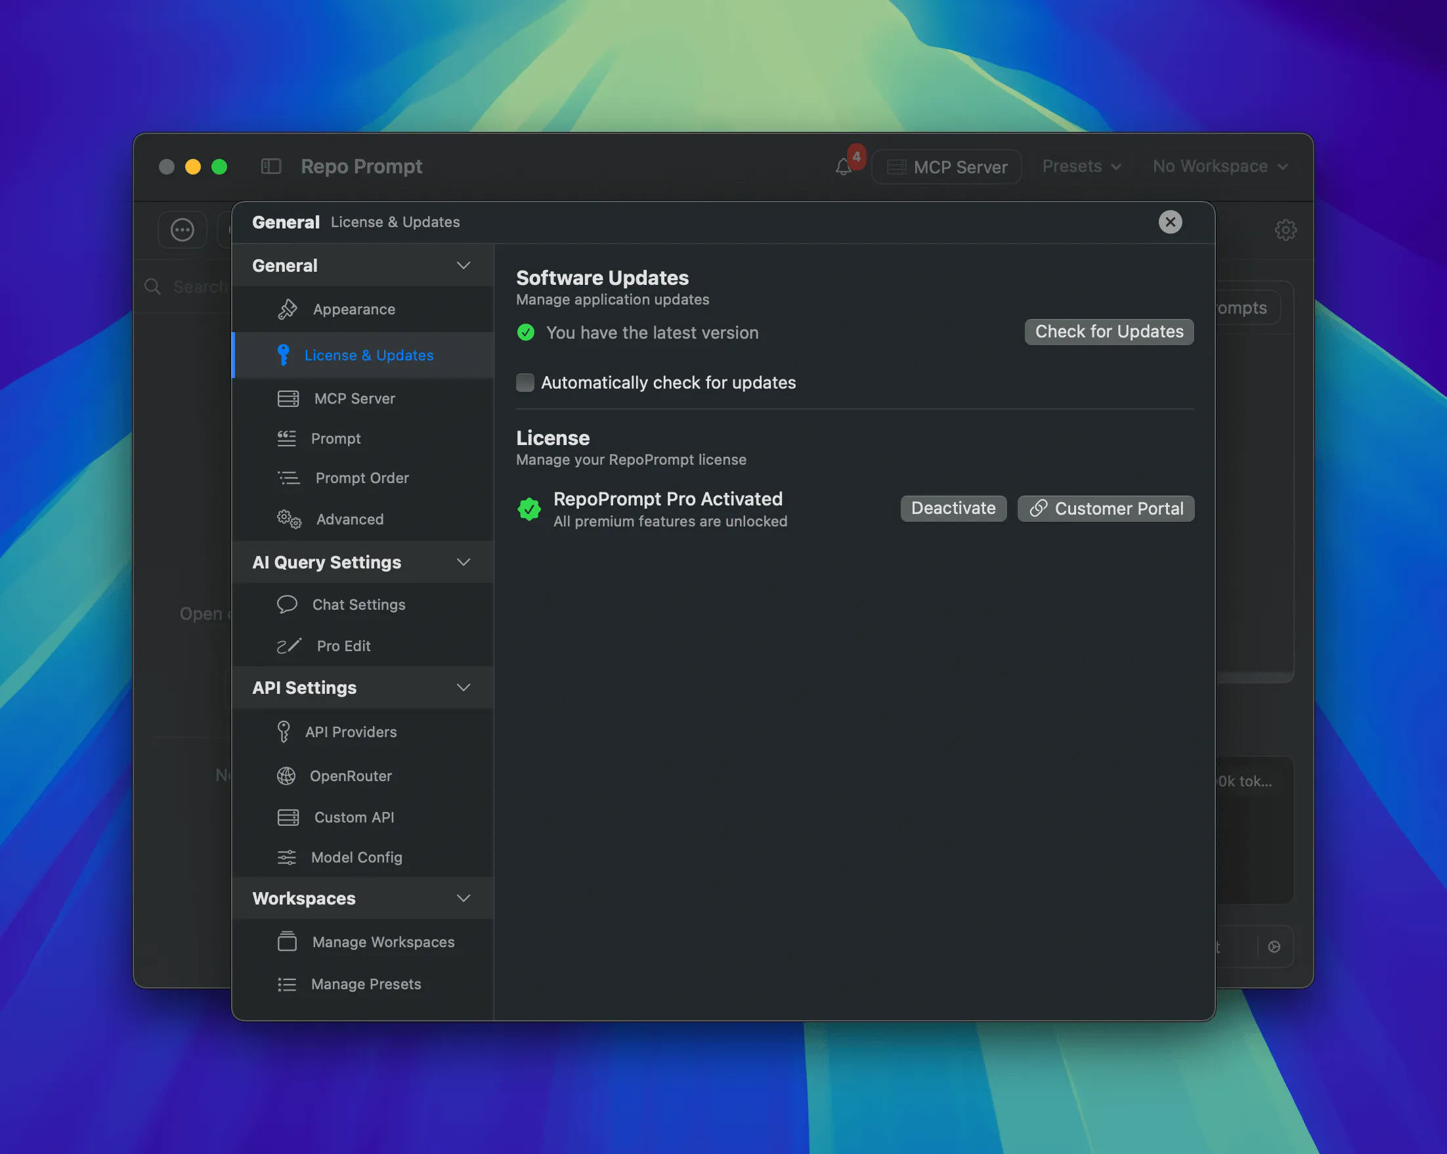The height and width of the screenshot is (1154, 1447).
Task: Open Prompt Order settings page
Action: pyautogui.click(x=363, y=478)
